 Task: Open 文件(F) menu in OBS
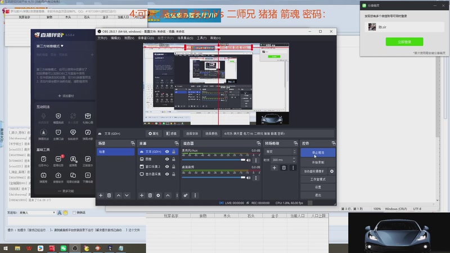102,38
